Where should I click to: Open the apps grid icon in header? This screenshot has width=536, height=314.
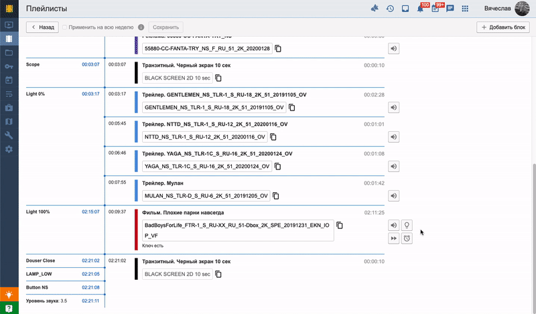[x=465, y=9]
